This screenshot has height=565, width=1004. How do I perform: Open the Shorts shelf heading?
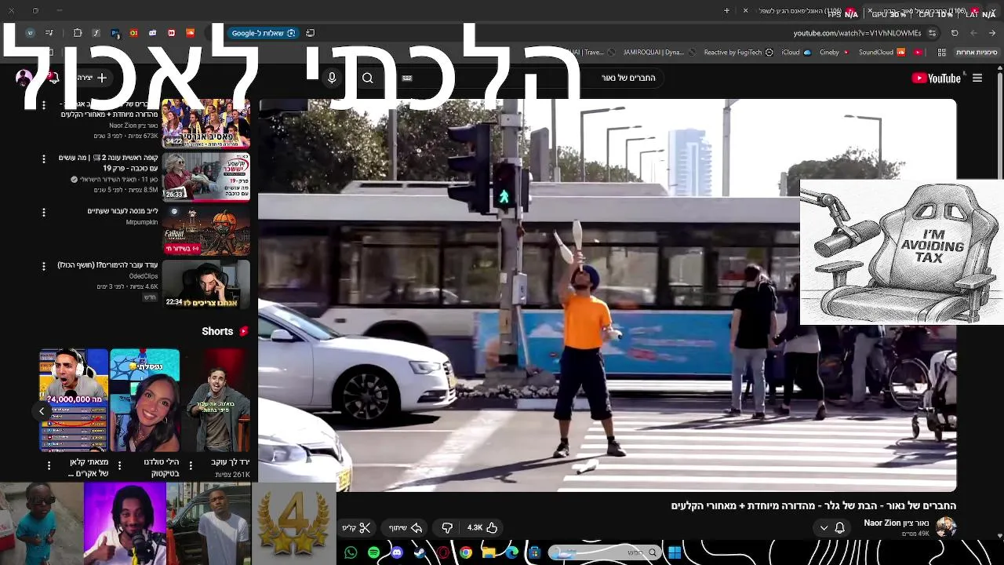(x=225, y=331)
